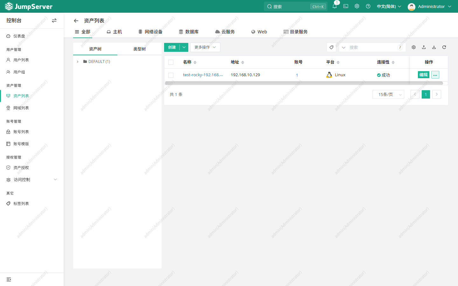
Task: Sort by 地址 column arrows
Action: (x=243, y=62)
